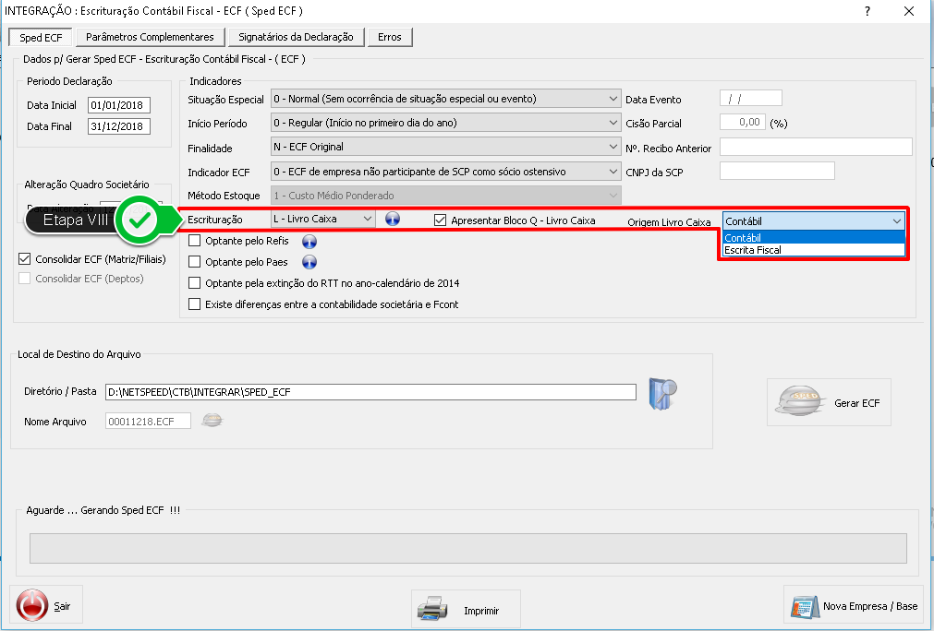
Task: Toggle Consolidar ECF (Matriz/Filiais) checkbox
Action: (25, 259)
